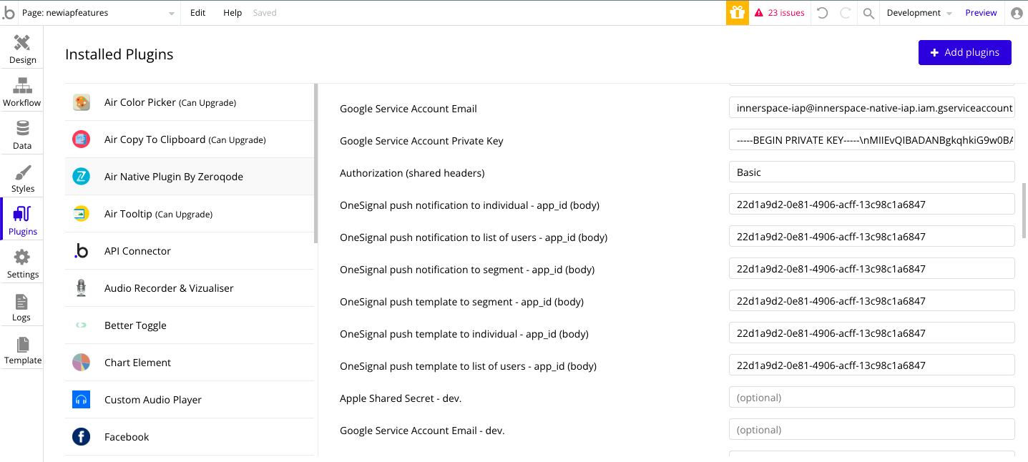
Task: Open the 23 issues checker
Action: click(x=779, y=13)
